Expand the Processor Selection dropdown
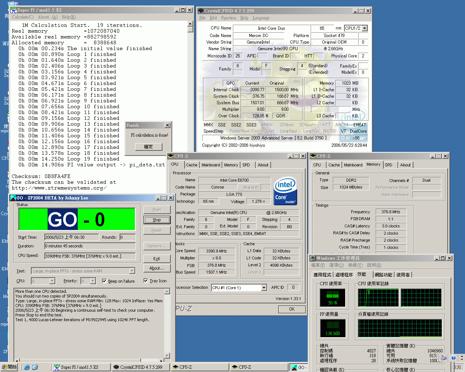 (264, 288)
